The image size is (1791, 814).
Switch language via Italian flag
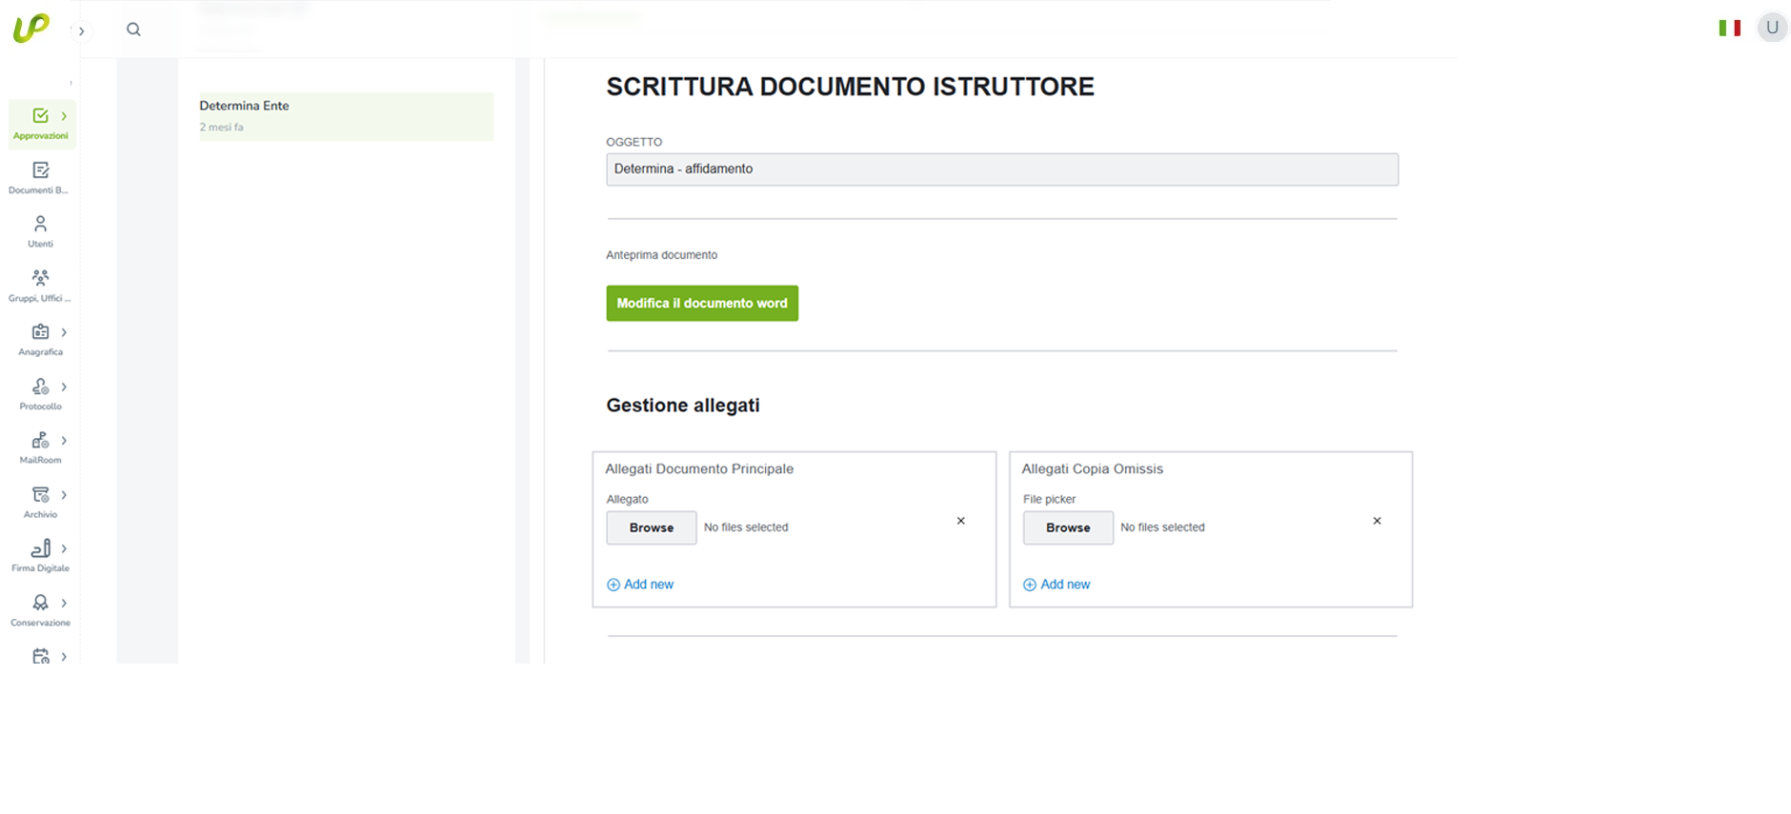pos(1729,29)
